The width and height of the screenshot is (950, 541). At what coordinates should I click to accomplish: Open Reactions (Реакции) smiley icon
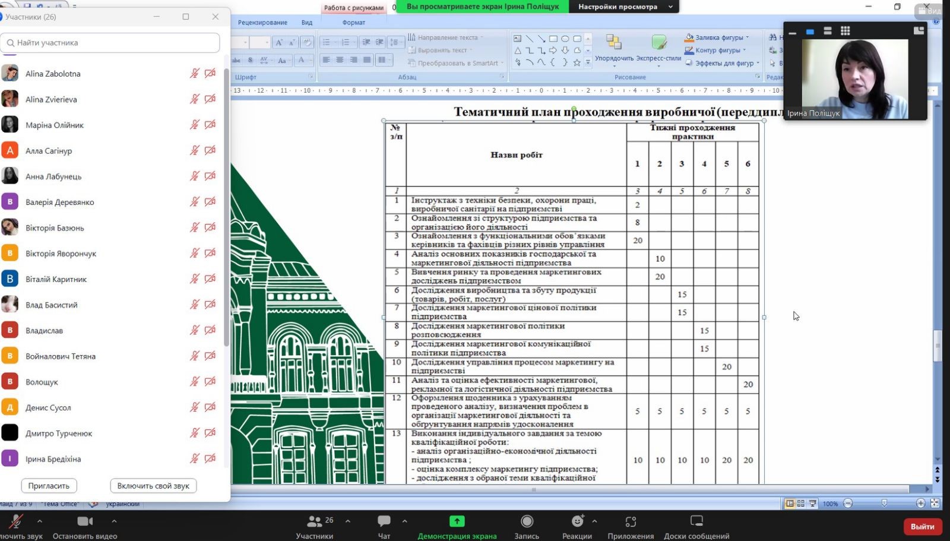pos(577,521)
